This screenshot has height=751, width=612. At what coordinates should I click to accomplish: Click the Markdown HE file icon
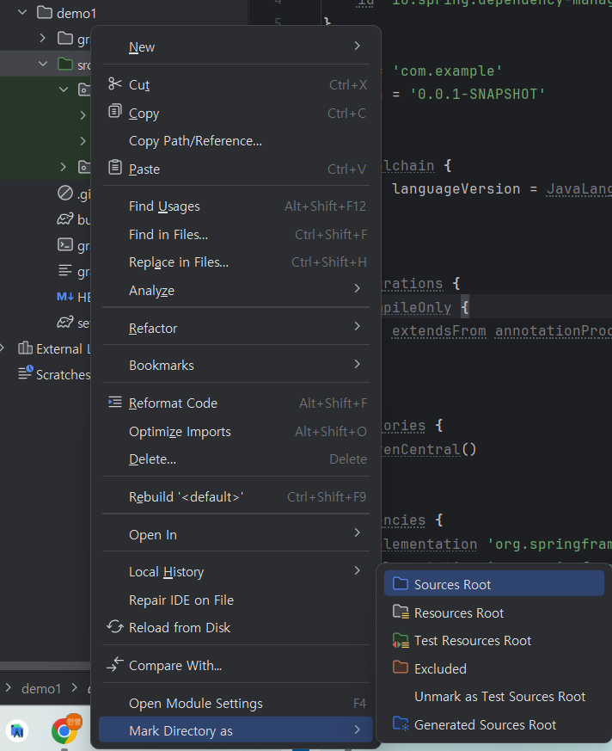65,297
